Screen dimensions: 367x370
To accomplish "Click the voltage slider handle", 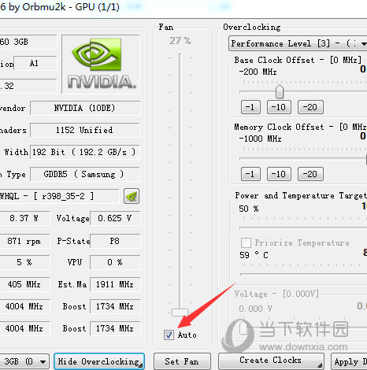I will [243, 327].
